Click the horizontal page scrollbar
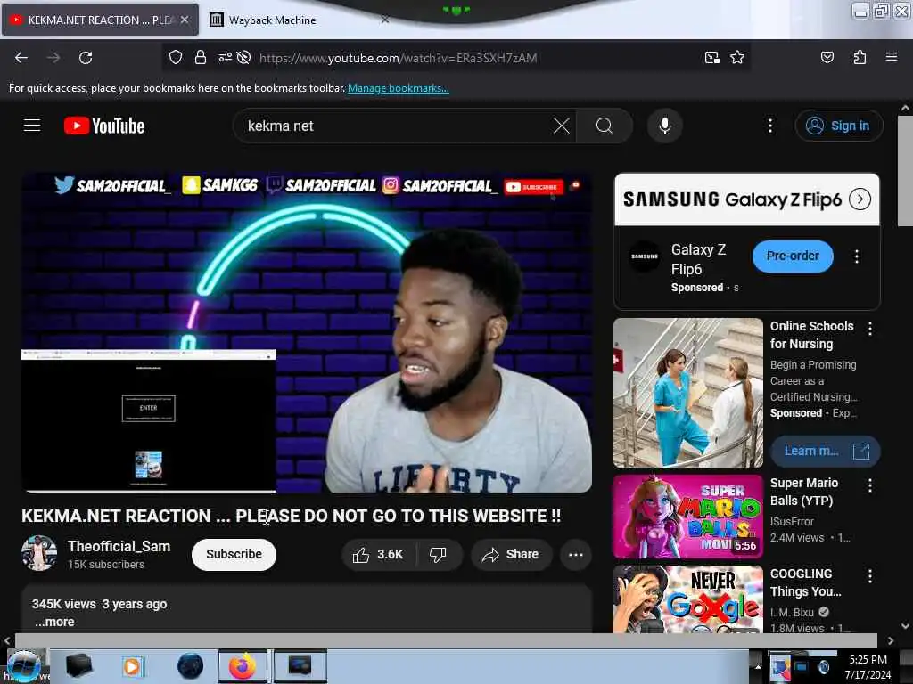Viewport: 913px width, 684px height. pyautogui.click(x=446, y=640)
